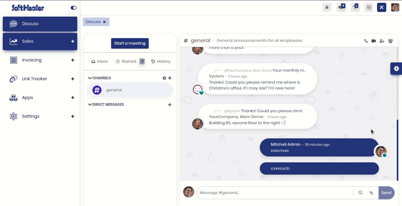
Task: Open the Discuss menu
Action: pos(40,24)
